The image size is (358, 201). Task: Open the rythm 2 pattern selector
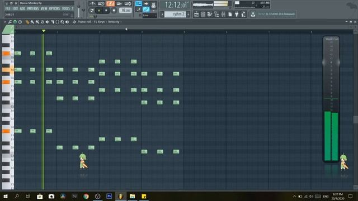tap(175, 15)
